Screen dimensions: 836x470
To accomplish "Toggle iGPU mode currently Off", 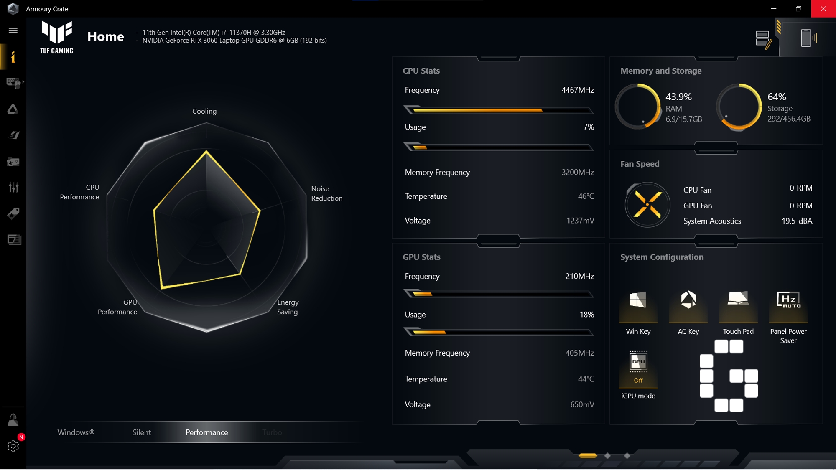I will point(638,368).
